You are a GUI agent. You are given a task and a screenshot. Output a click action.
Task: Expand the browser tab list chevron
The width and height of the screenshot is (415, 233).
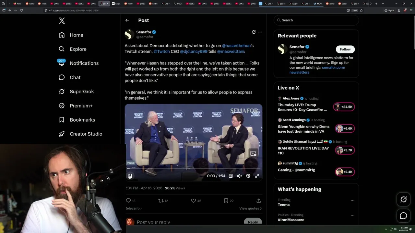383,4
